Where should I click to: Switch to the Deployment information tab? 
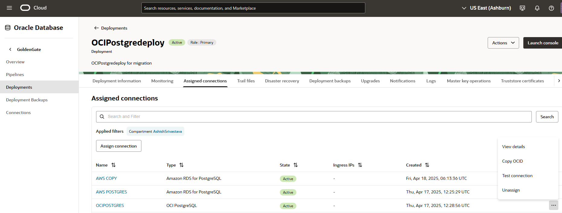point(117,81)
